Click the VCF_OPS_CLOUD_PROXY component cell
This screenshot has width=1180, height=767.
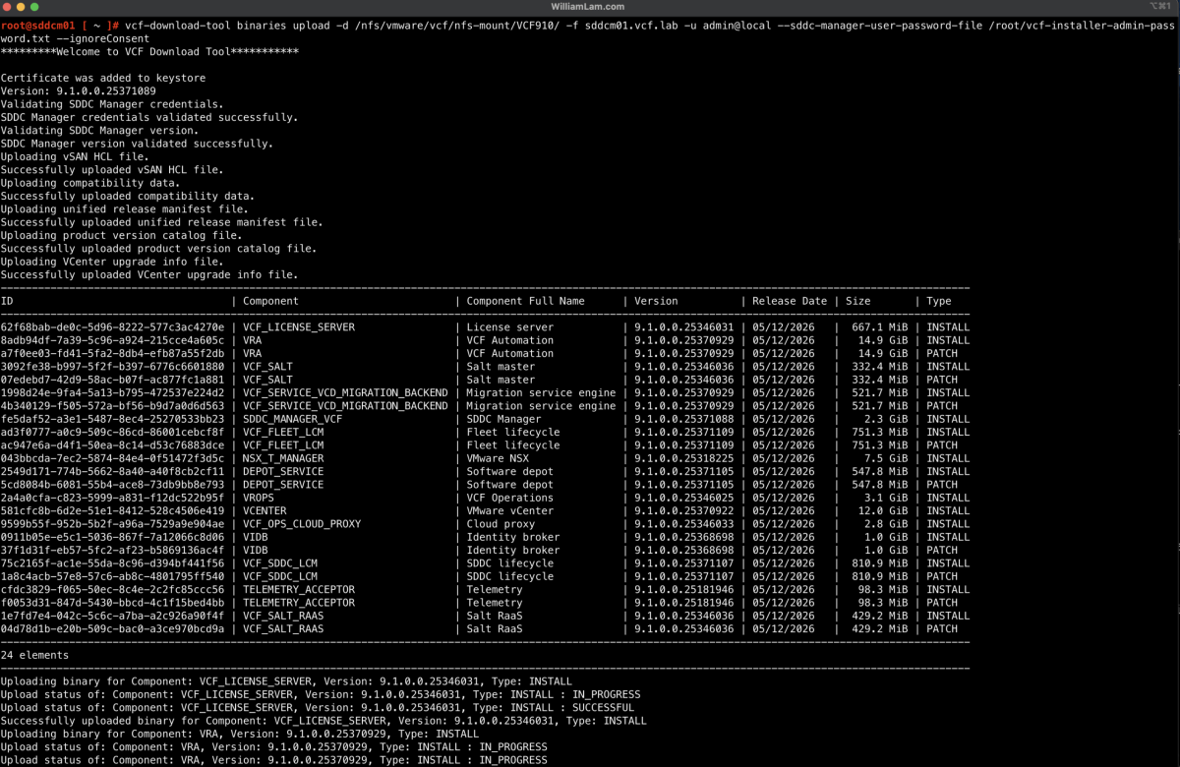[x=302, y=524]
